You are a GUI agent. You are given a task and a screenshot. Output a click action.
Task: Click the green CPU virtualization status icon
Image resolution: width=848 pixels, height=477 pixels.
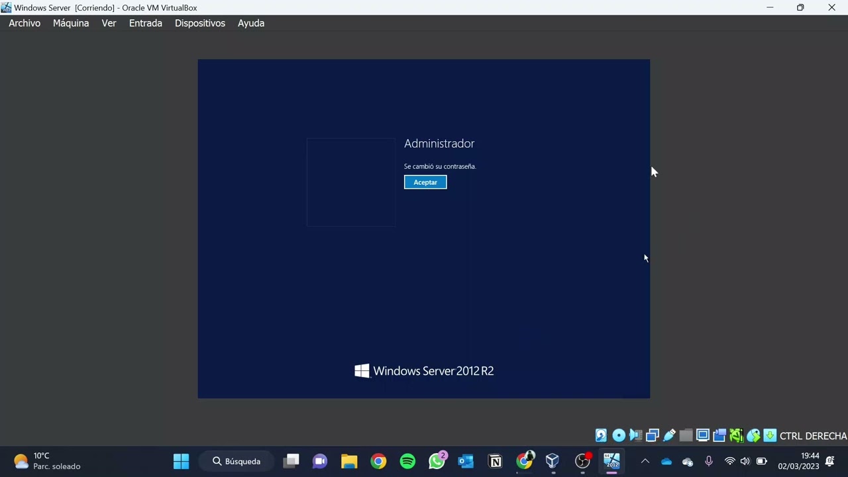pos(736,435)
